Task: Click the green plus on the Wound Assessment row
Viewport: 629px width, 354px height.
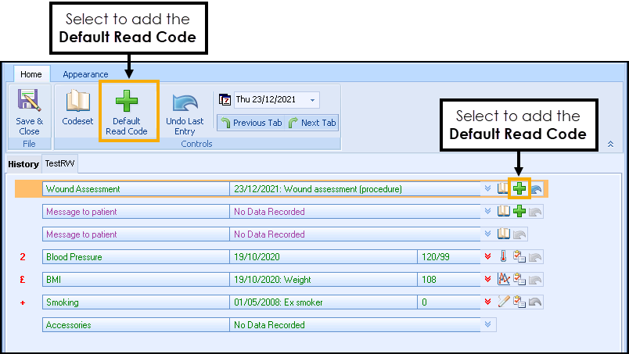Action: [519, 188]
